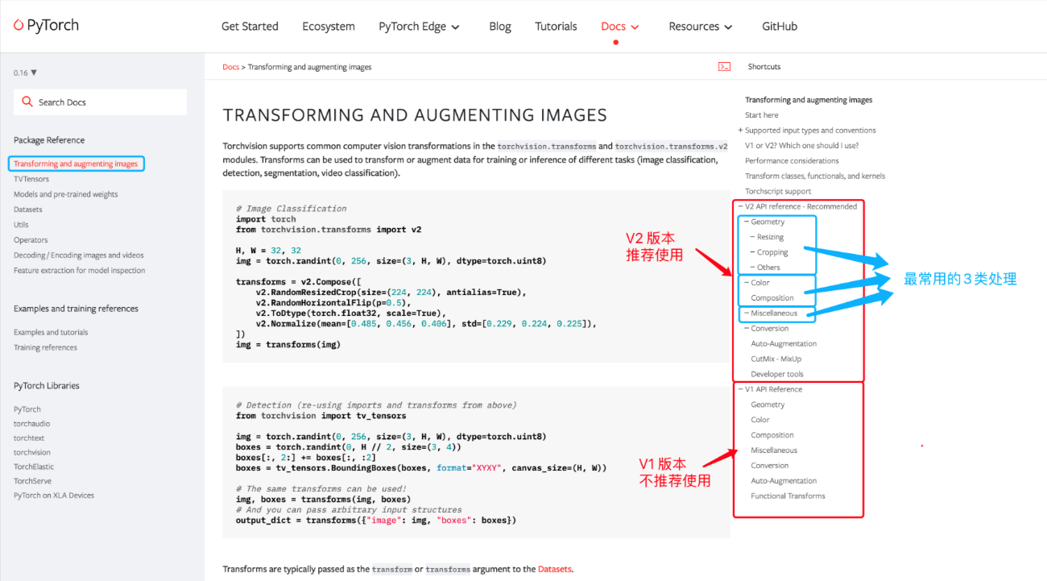Open Feature extraction for model inspection
The height and width of the screenshot is (581, 1047).
80,271
